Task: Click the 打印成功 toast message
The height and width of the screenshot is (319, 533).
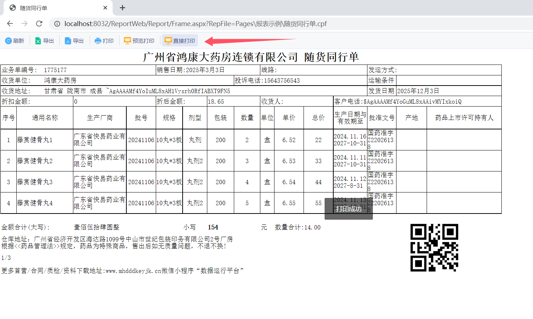Action: [349, 209]
